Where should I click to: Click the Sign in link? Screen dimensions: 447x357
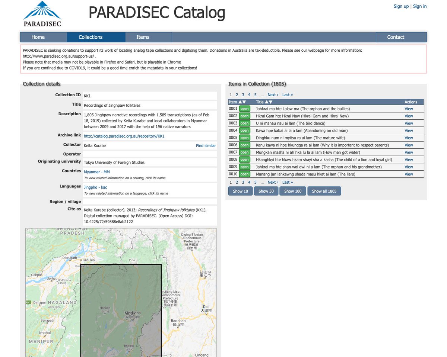[420, 6]
